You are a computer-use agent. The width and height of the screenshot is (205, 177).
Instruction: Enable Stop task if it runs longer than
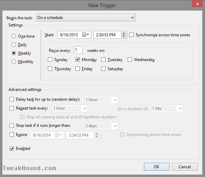point(12,125)
